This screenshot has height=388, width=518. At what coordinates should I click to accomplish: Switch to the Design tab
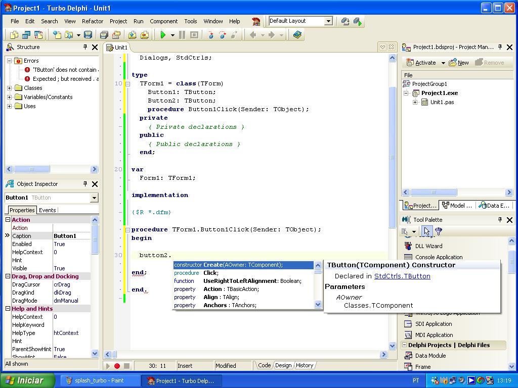point(283,365)
